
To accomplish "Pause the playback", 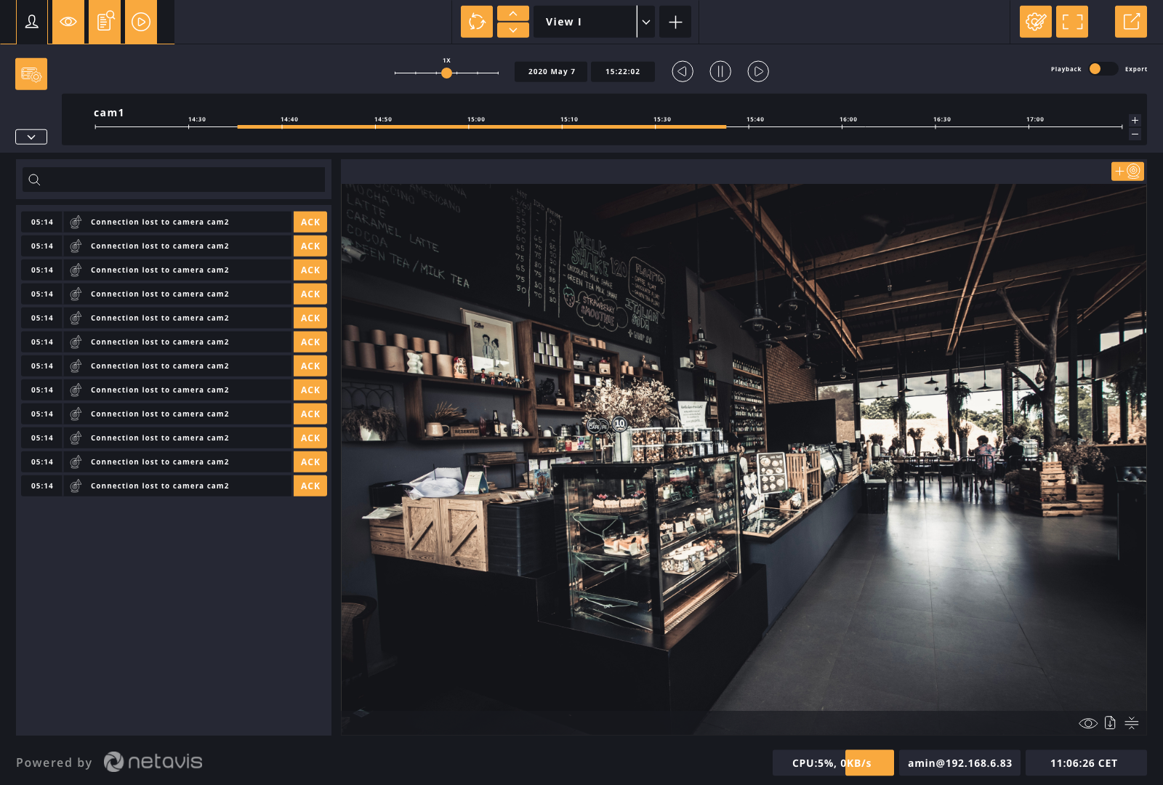I will coord(720,71).
